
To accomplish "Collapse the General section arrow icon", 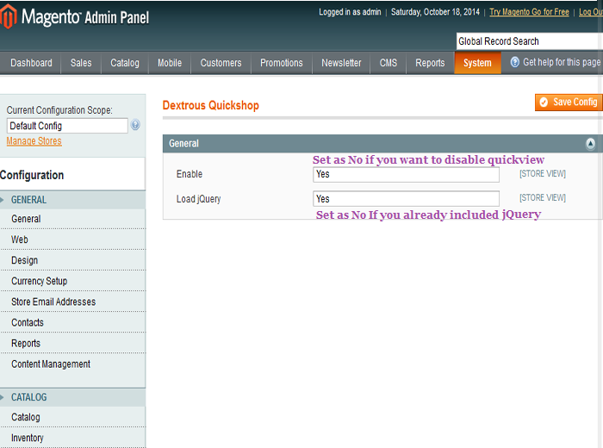I will pyautogui.click(x=590, y=144).
